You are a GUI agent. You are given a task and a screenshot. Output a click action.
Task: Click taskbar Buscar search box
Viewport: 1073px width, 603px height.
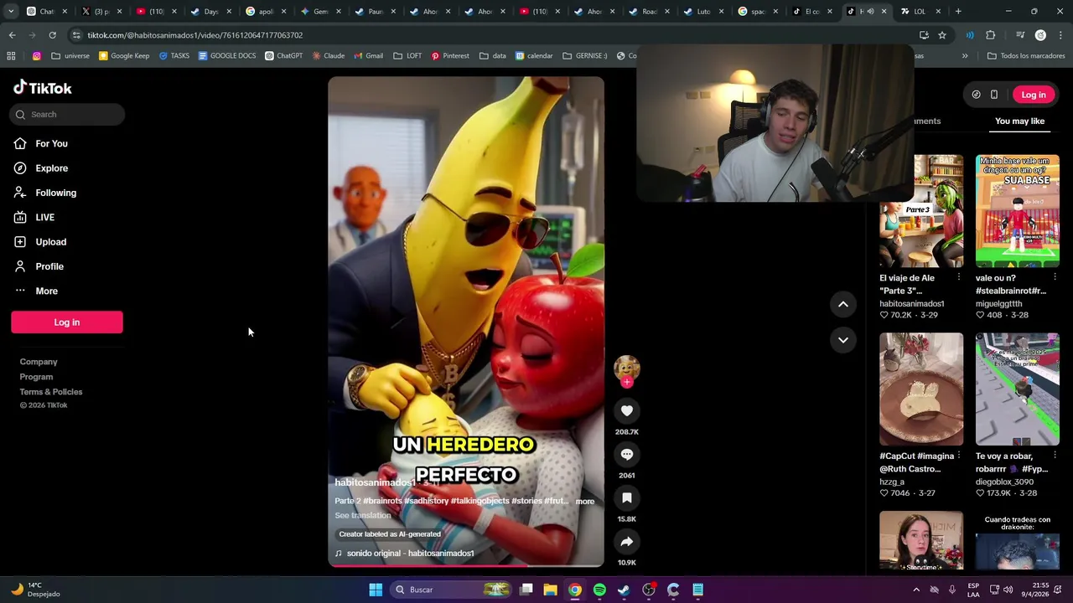[x=453, y=590]
